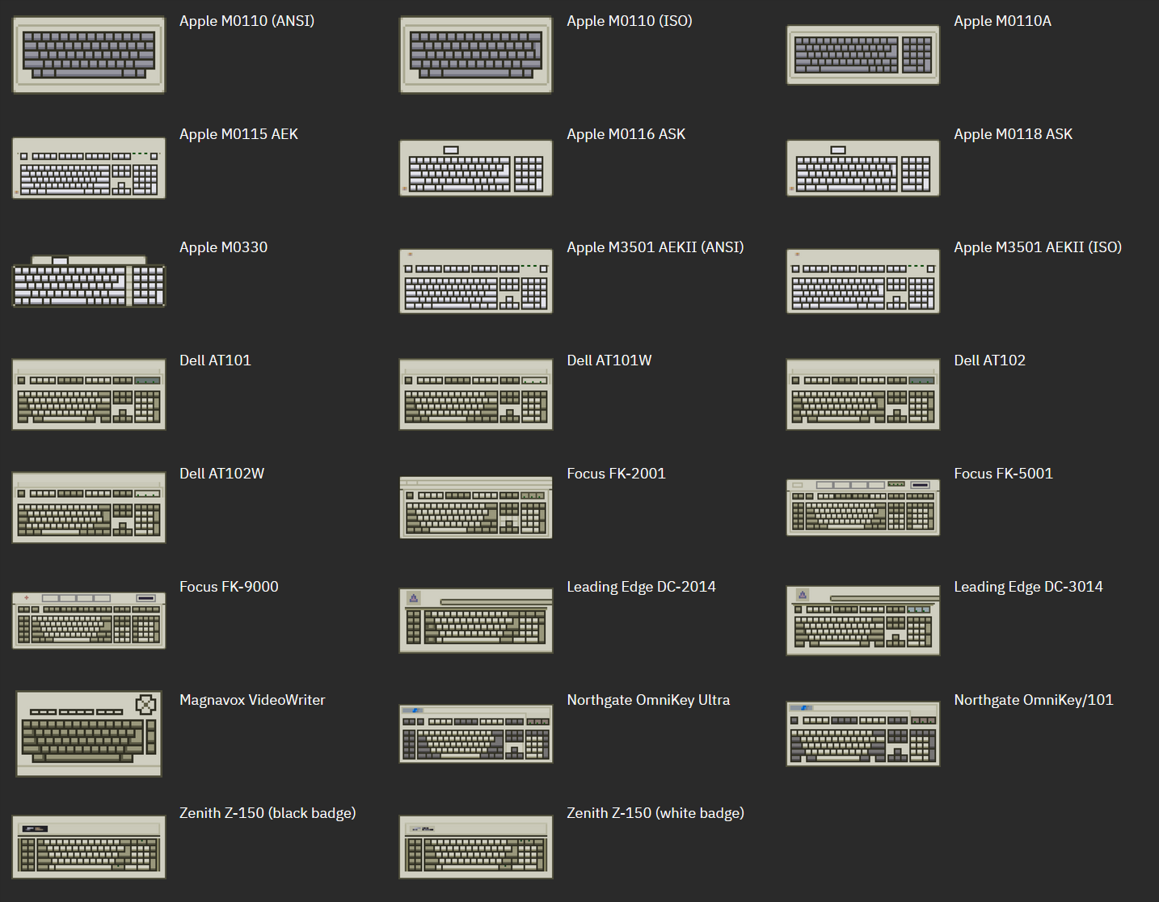
Task: Click the Dell AT101W keyboard thumbnail
Action: 476,394
